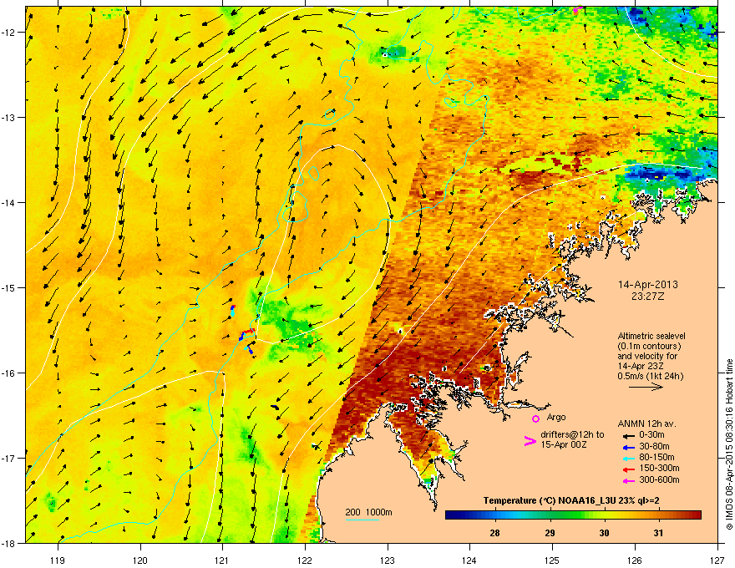Screen dimensions: 735x568
Task: Click the 300-600m depth legend label
Action: (659, 480)
